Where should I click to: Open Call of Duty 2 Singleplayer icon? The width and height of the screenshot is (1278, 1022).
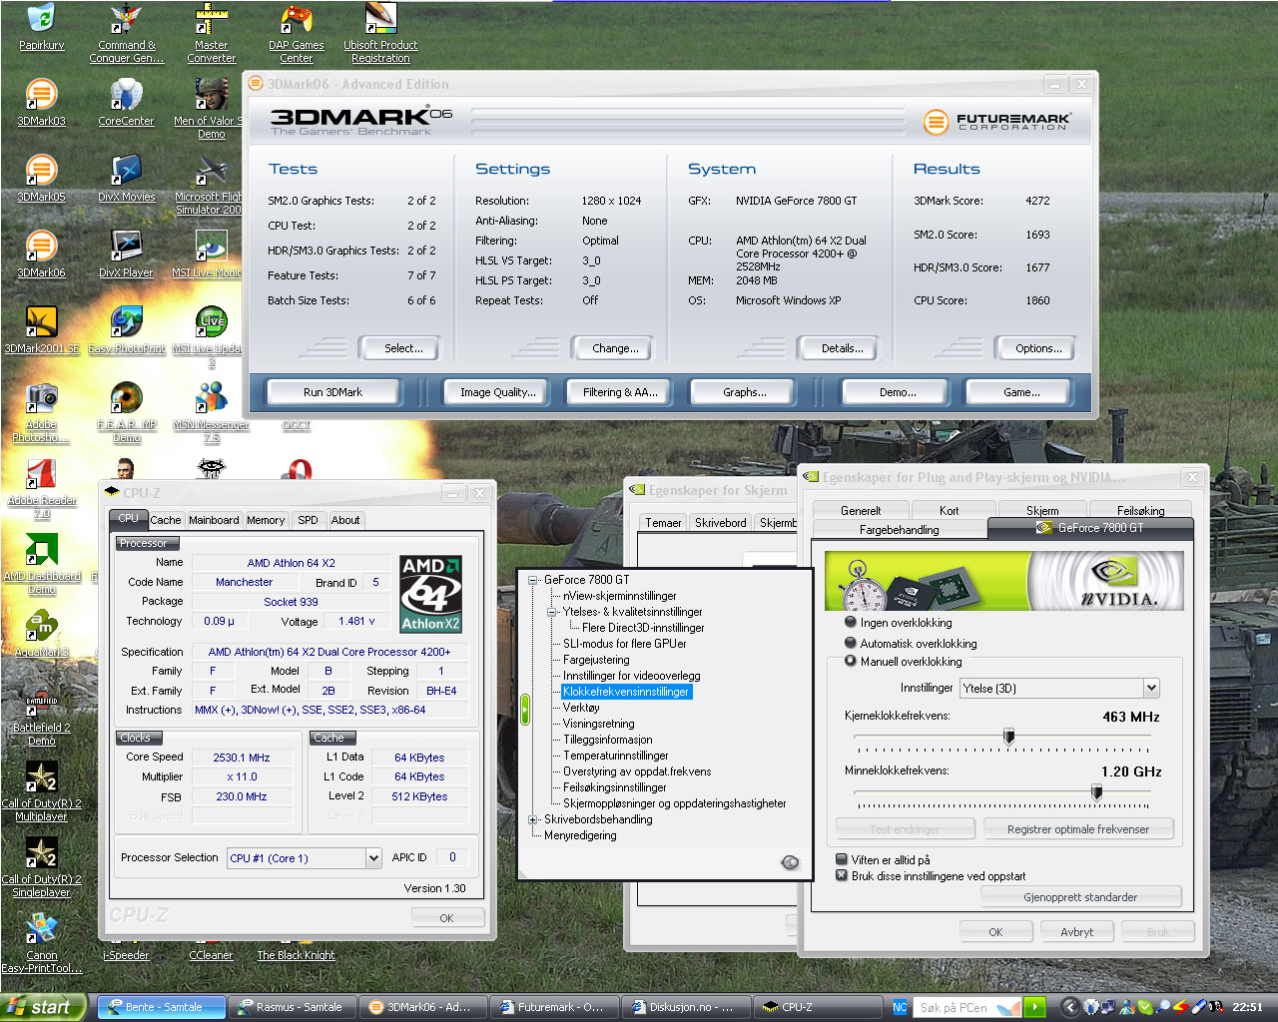41,867
